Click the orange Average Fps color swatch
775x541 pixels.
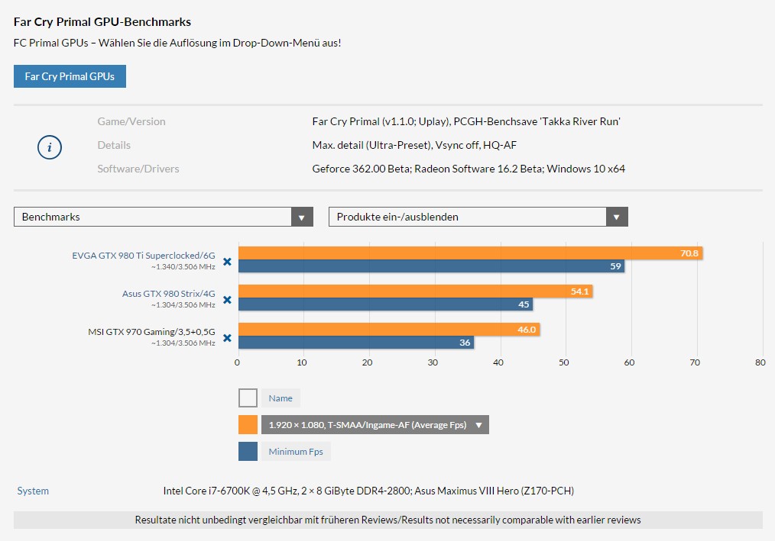click(248, 424)
